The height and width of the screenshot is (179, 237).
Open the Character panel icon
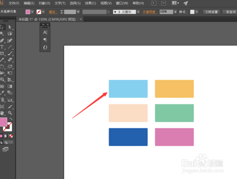pyautogui.click(x=45, y=32)
